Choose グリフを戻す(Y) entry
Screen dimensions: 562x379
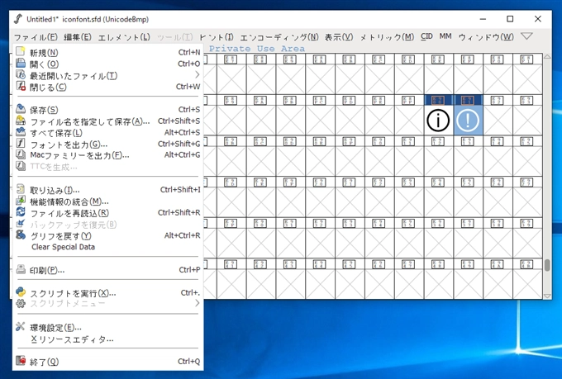coord(108,235)
